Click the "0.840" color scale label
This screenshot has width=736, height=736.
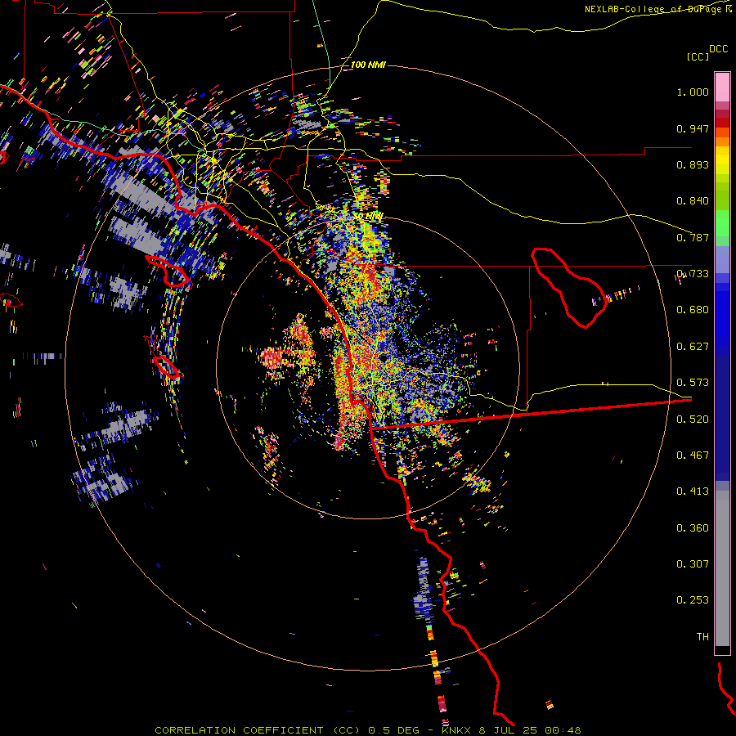coord(693,201)
